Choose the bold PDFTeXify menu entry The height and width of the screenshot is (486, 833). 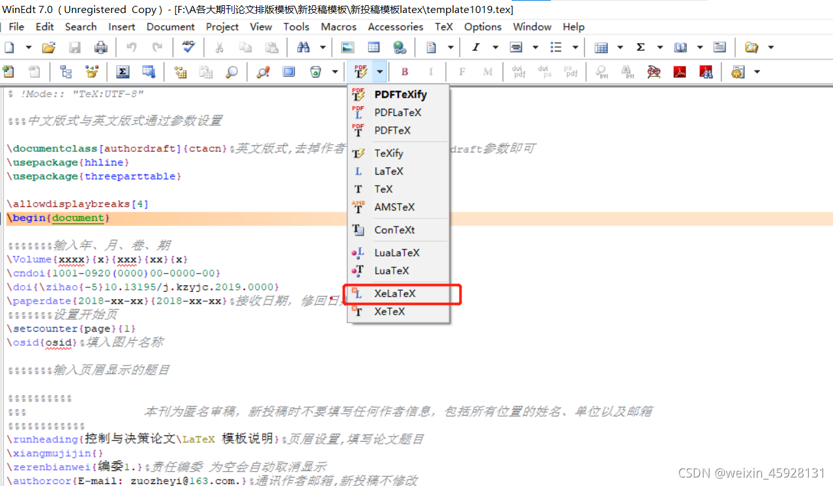[398, 94]
